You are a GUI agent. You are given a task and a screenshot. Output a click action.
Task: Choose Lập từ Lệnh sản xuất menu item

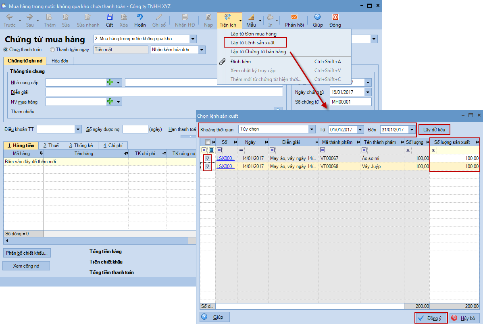255,42
